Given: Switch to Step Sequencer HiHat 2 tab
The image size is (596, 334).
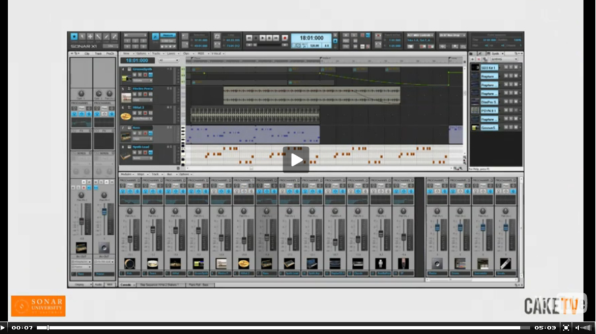Looking at the screenshot, I should pos(160,285).
